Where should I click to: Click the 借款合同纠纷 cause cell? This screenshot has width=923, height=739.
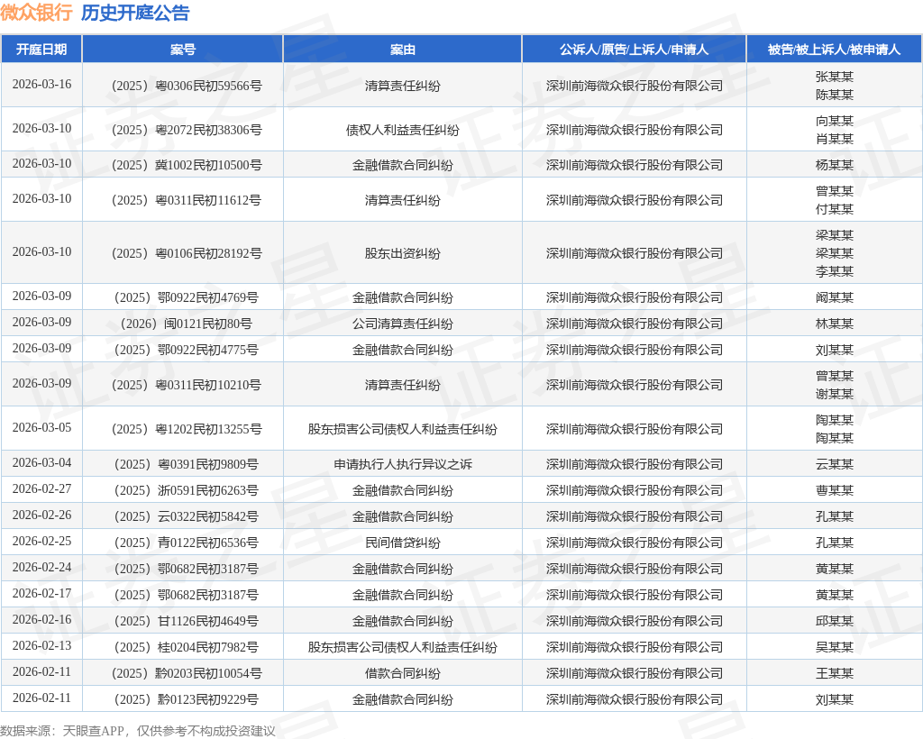(x=403, y=674)
